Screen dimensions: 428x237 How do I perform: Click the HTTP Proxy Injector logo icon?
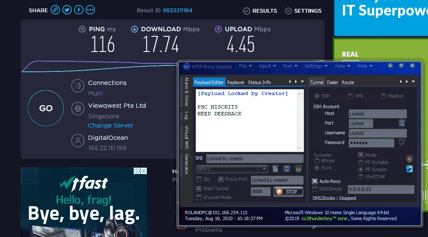(x=187, y=66)
